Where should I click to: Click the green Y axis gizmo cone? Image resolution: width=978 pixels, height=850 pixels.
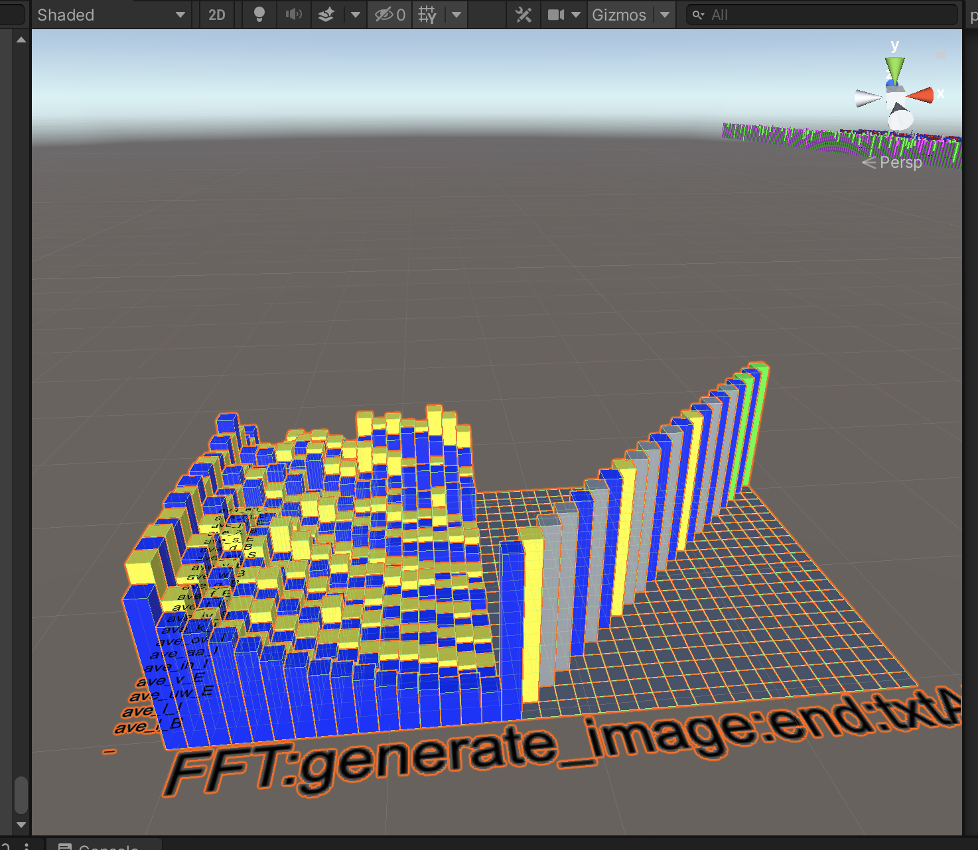(894, 68)
